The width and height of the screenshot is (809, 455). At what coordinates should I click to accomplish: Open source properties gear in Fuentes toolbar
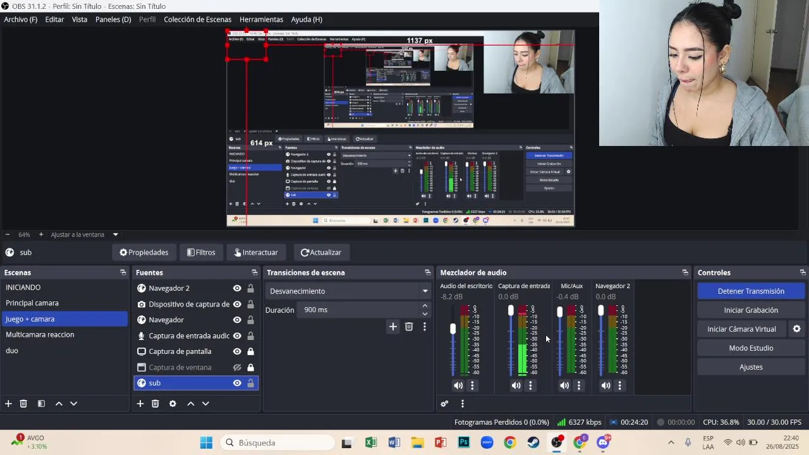173,404
